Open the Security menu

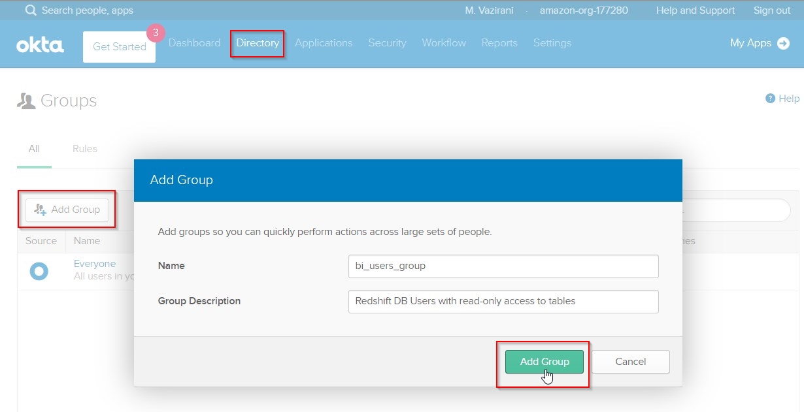(x=387, y=43)
